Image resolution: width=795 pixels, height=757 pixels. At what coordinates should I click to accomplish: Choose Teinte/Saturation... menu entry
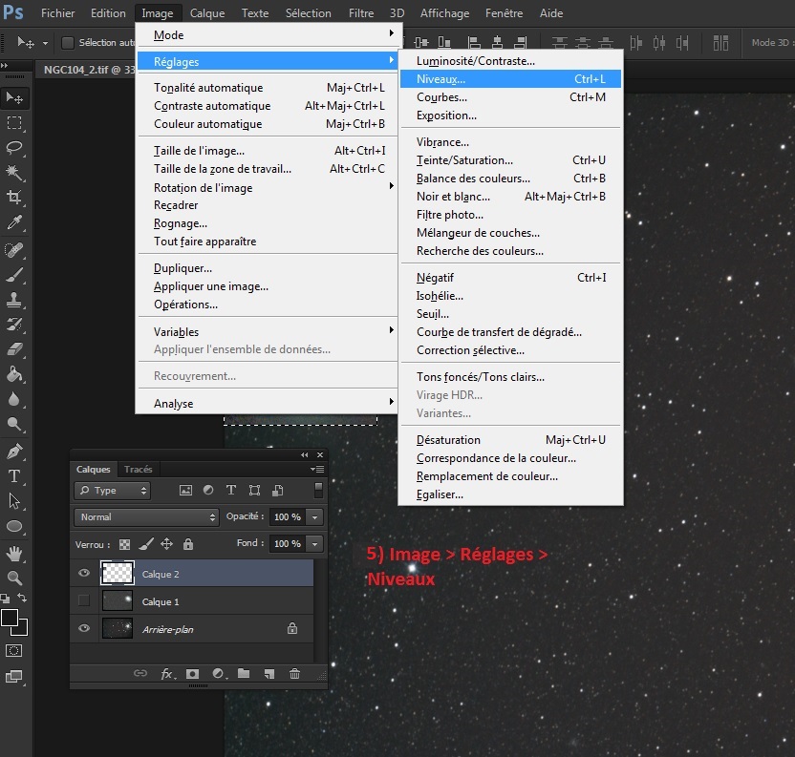[x=510, y=160]
